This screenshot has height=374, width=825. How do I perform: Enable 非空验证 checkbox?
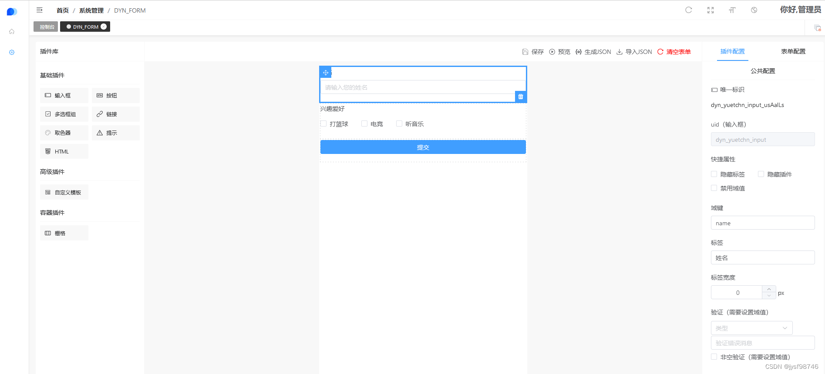coord(714,357)
